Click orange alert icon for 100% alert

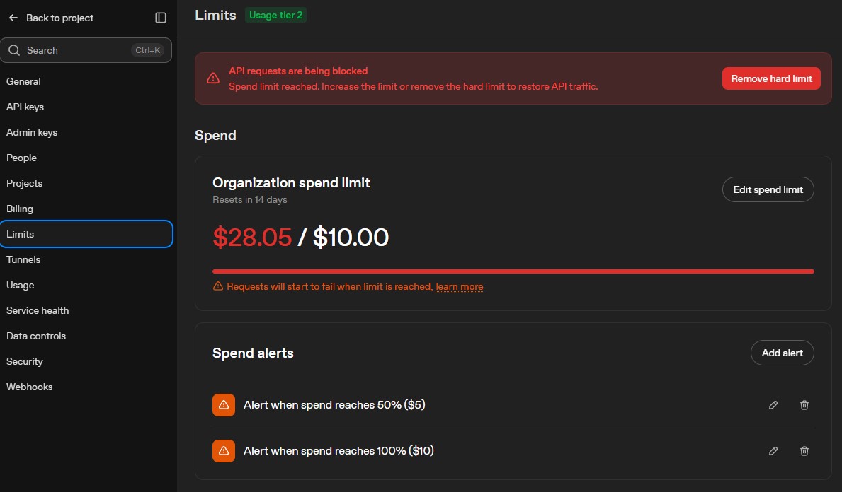pos(224,451)
